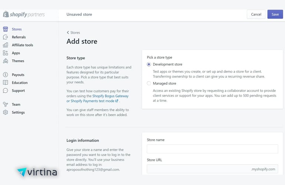The height and width of the screenshot is (185, 285).
Task: Click the .myshopify.com suffix text
Action: tap(263, 169)
